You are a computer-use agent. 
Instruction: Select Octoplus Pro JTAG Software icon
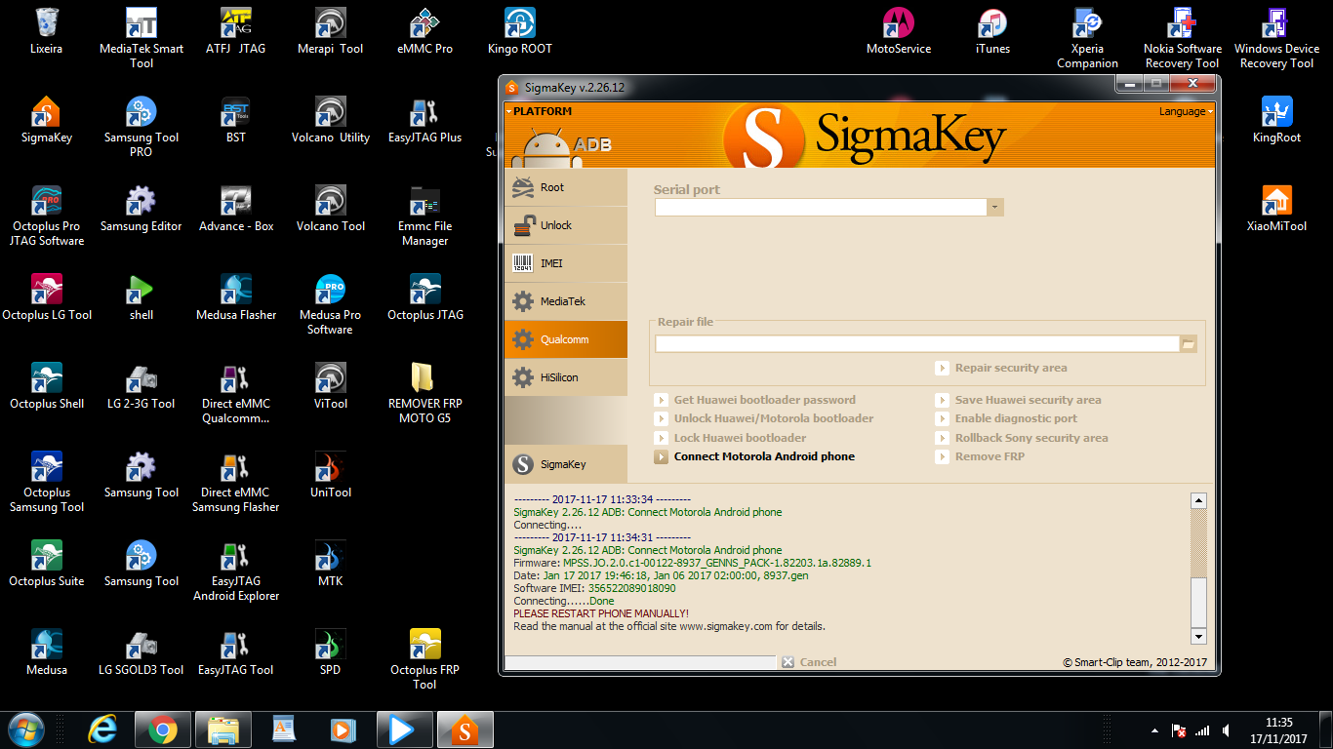click(46, 216)
